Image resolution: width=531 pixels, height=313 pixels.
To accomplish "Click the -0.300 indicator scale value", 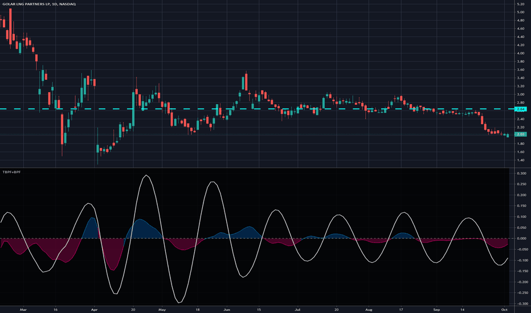I will [x=521, y=304].
